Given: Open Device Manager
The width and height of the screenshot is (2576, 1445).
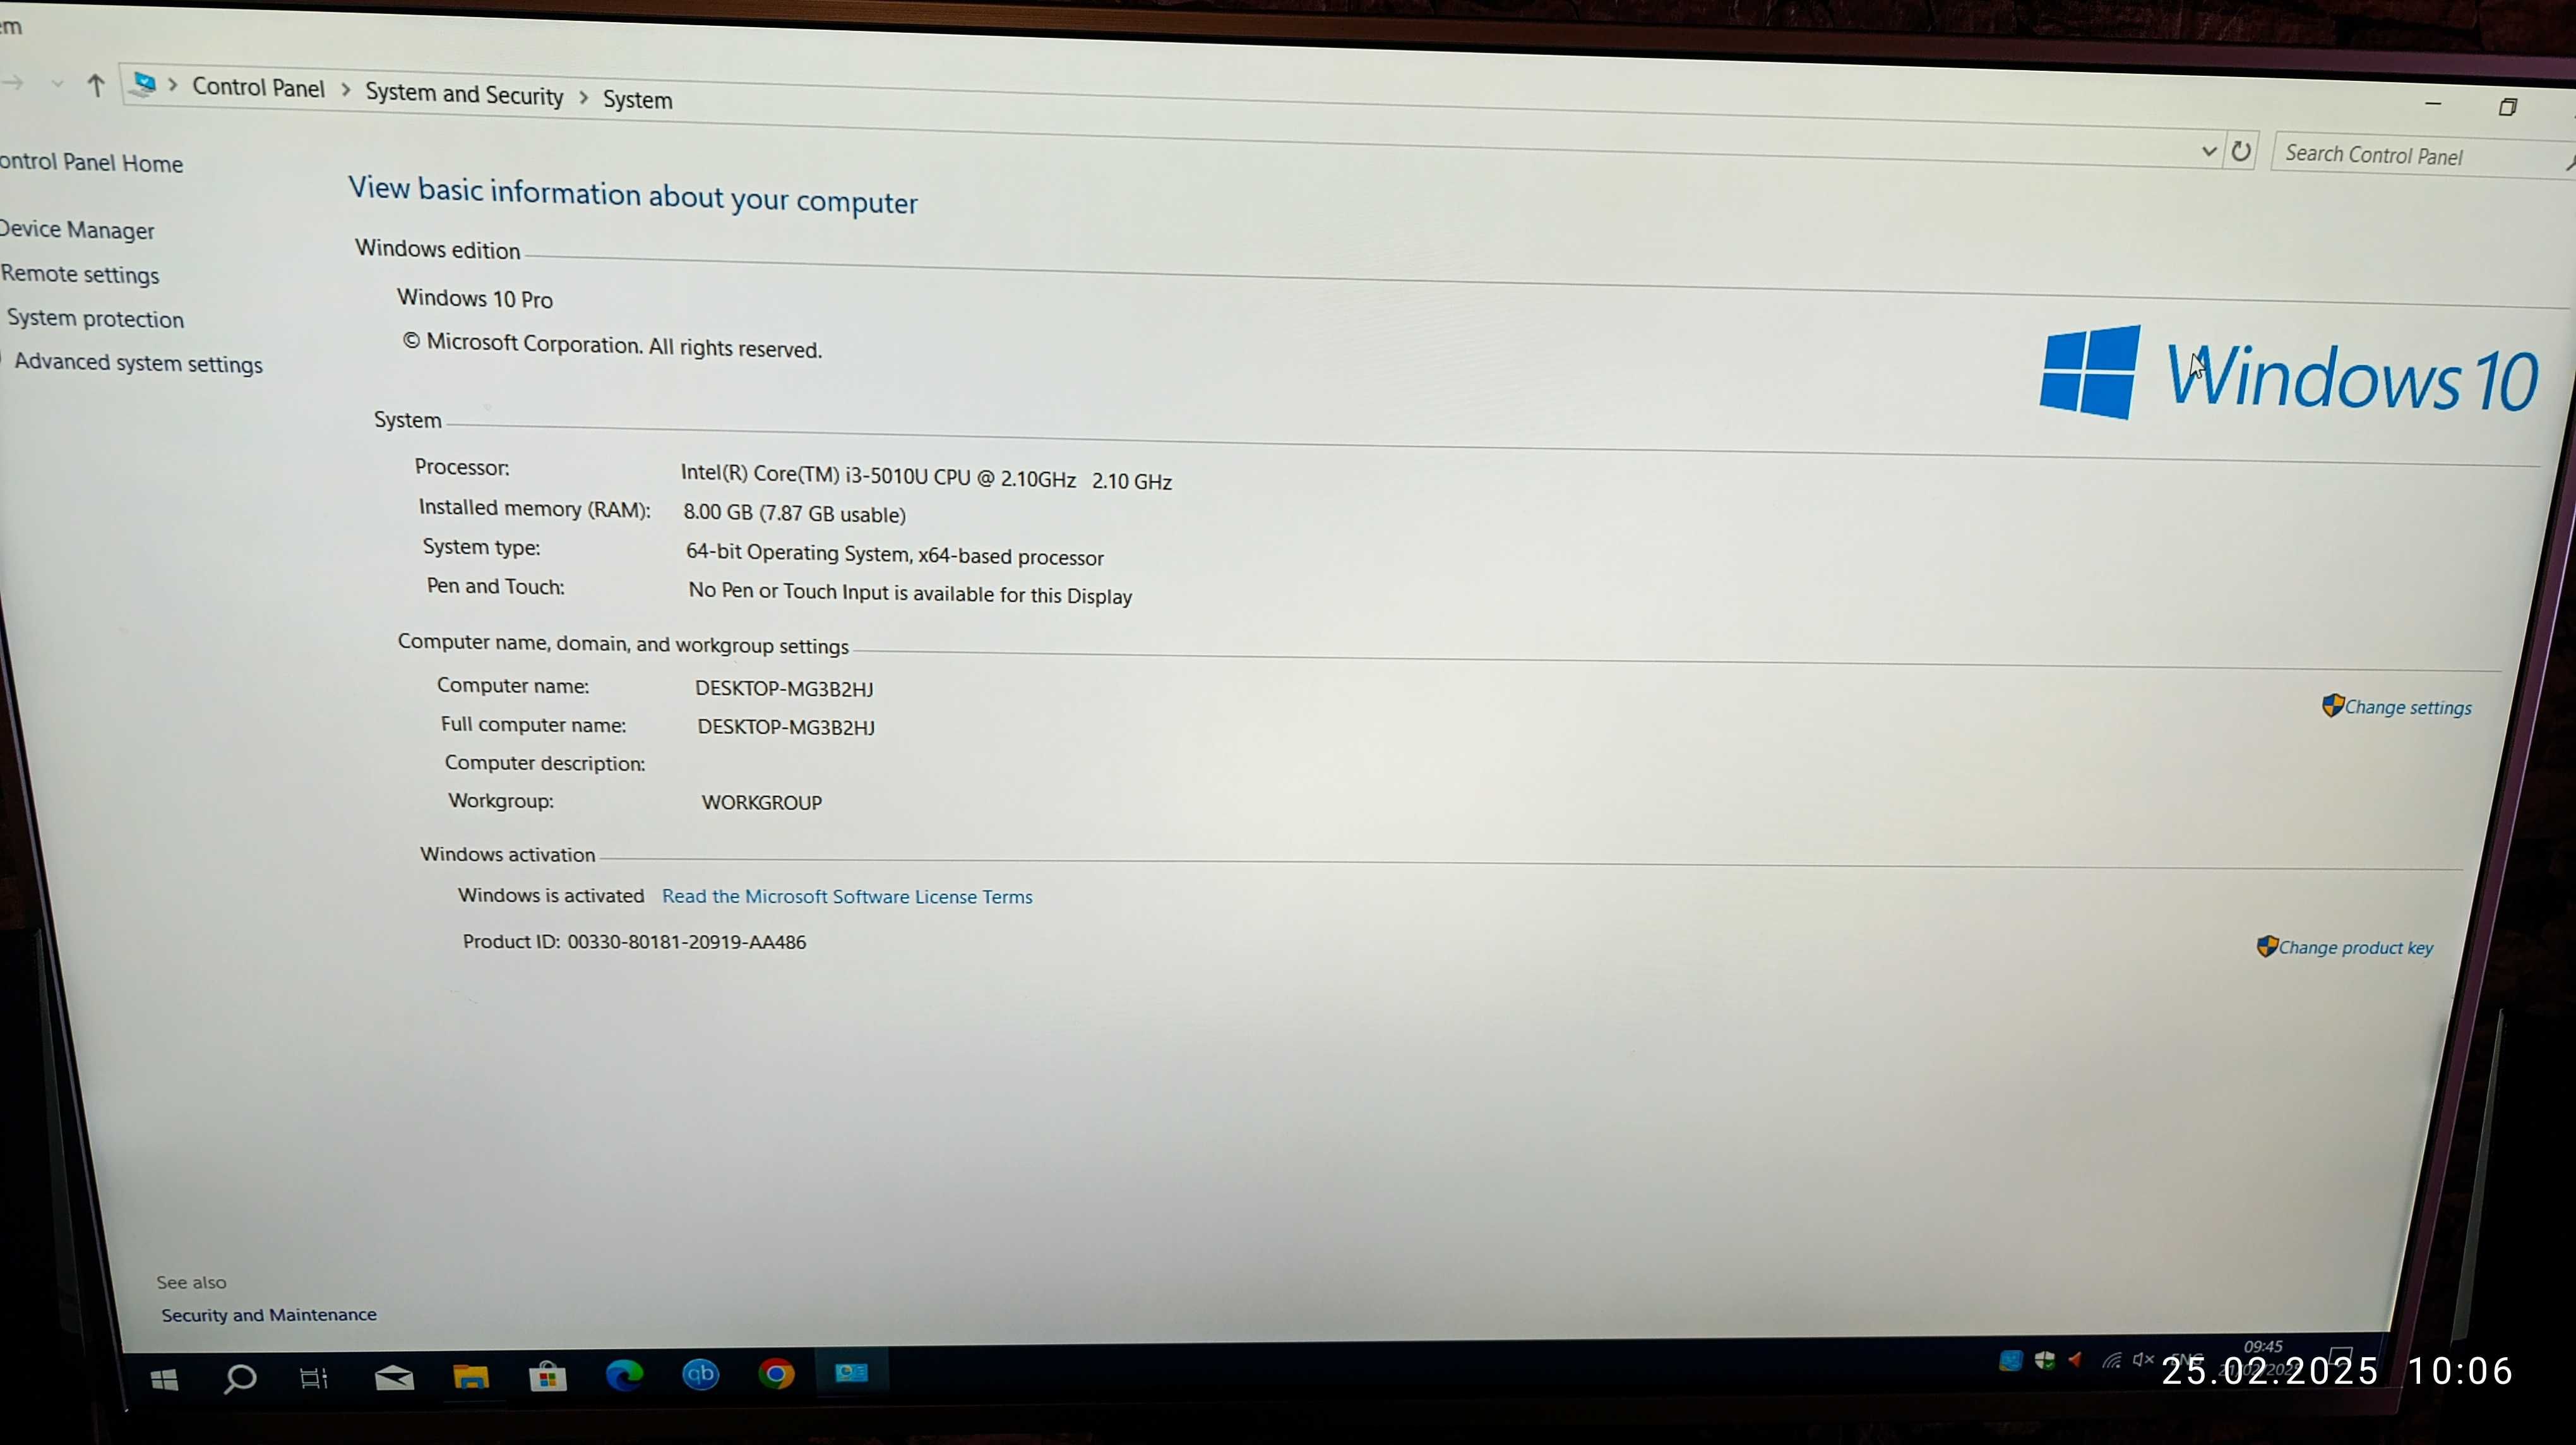Looking at the screenshot, I should [x=77, y=230].
